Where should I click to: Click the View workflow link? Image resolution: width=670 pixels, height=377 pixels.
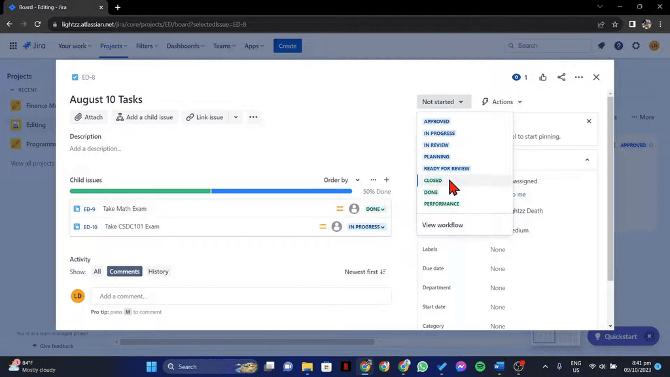coord(443,224)
